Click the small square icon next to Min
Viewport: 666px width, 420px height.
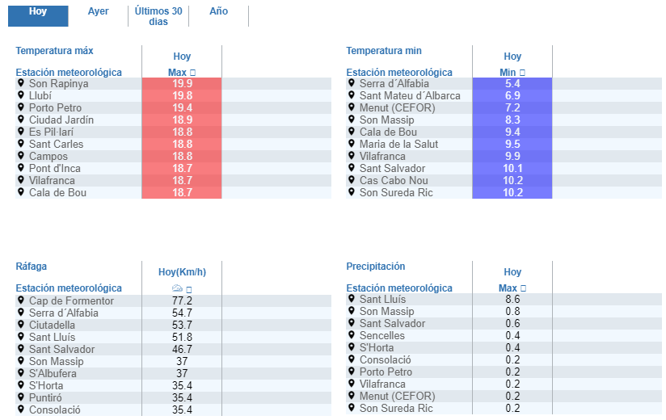click(x=522, y=73)
